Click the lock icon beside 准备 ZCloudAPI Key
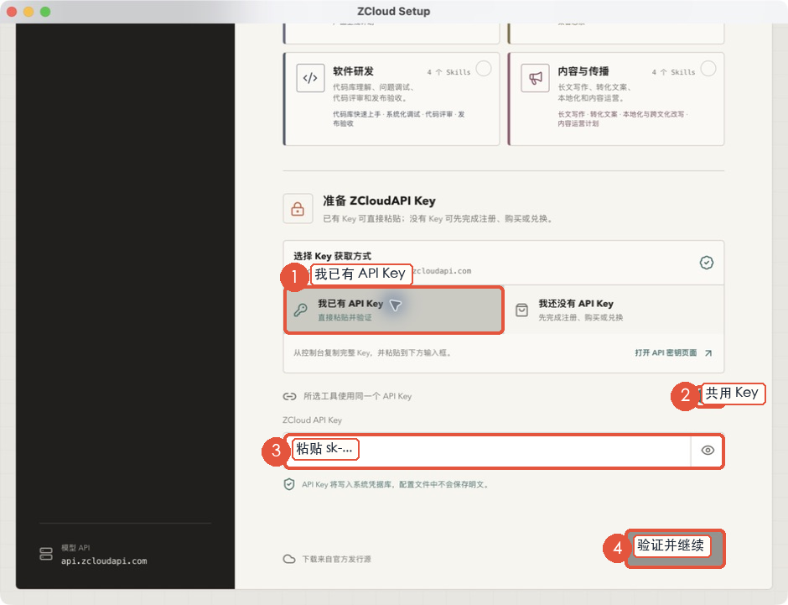 pos(298,208)
